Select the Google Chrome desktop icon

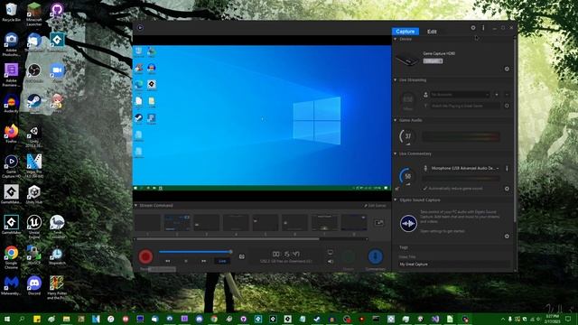(12, 256)
